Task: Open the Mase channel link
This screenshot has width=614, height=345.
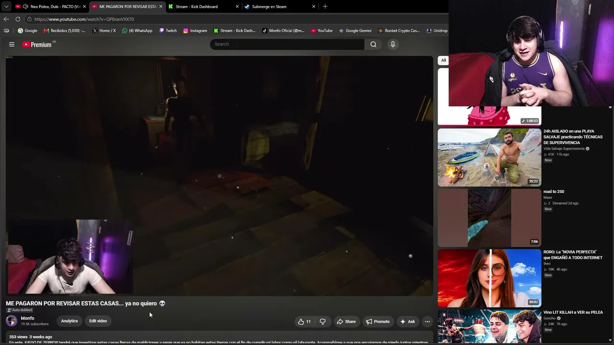Action: click(548, 197)
